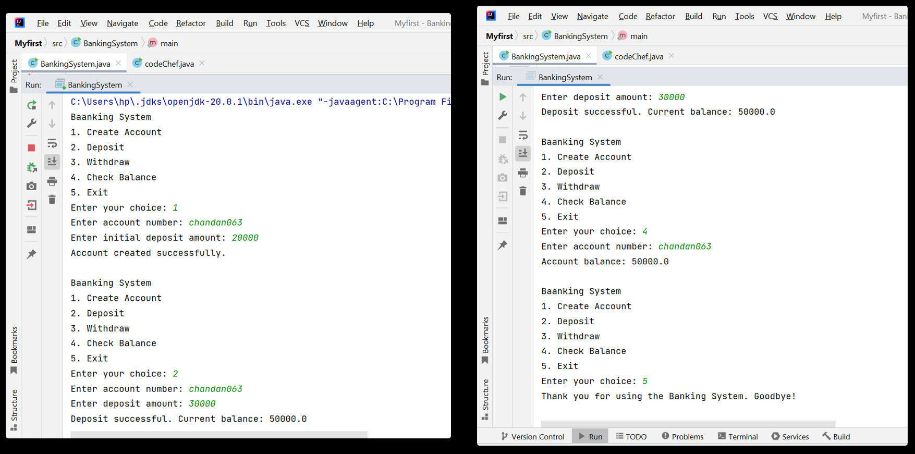Open Build tool window in bottom bar
The width and height of the screenshot is (915, 454).
pos(836,437)
